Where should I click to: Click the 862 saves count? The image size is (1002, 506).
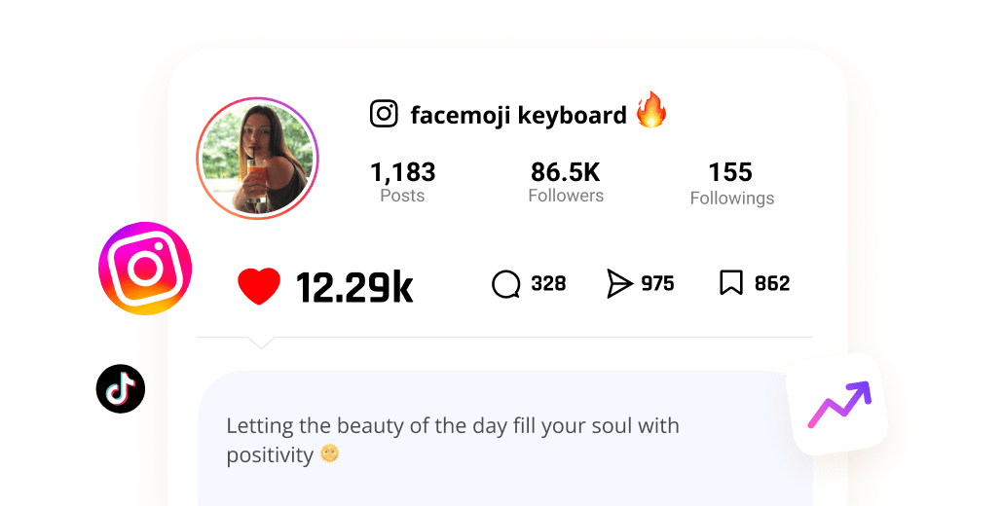point(772,283)
